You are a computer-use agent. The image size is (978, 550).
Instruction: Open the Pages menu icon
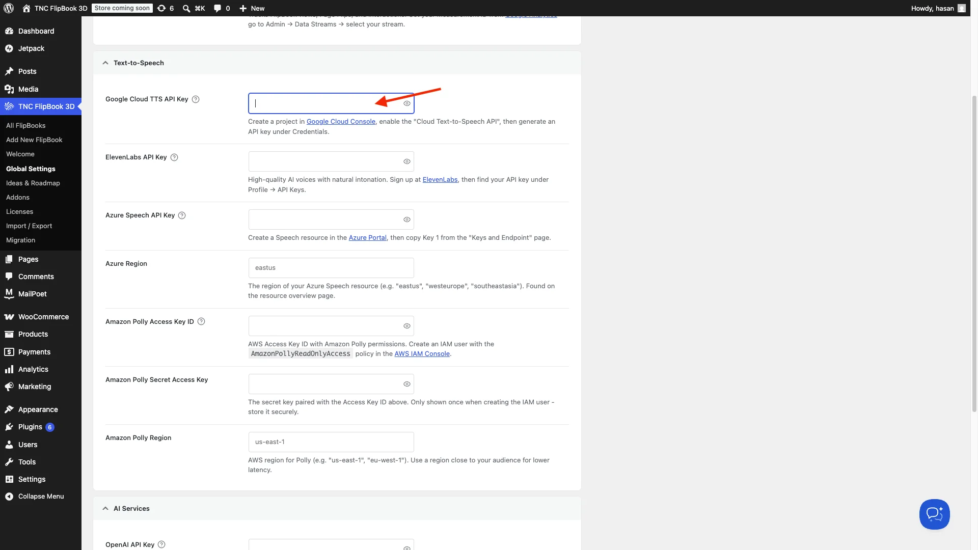click(9, 259)
